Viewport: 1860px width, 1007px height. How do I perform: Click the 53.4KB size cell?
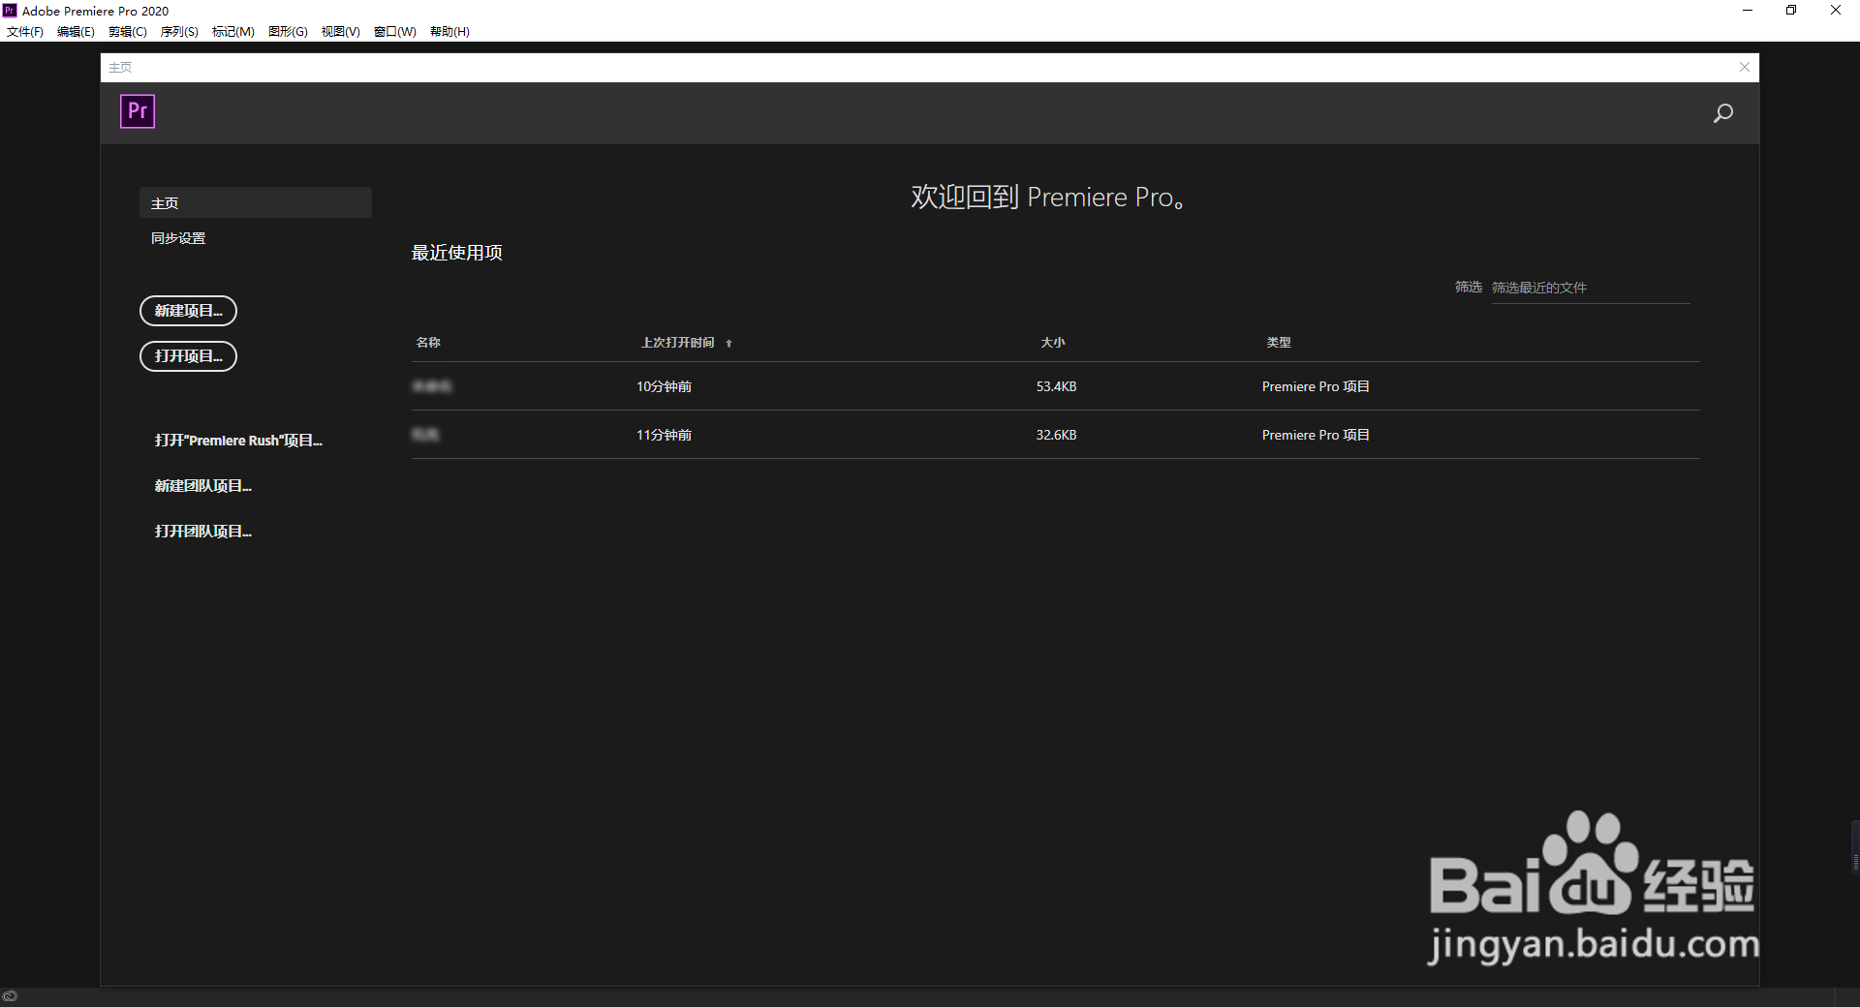pos(1057,386)
